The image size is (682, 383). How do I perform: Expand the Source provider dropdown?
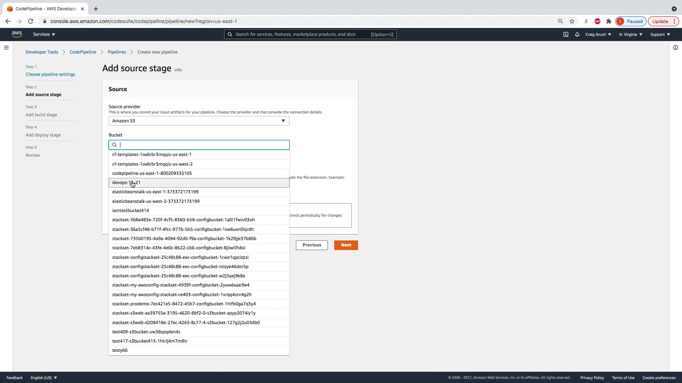pos(199,121)
